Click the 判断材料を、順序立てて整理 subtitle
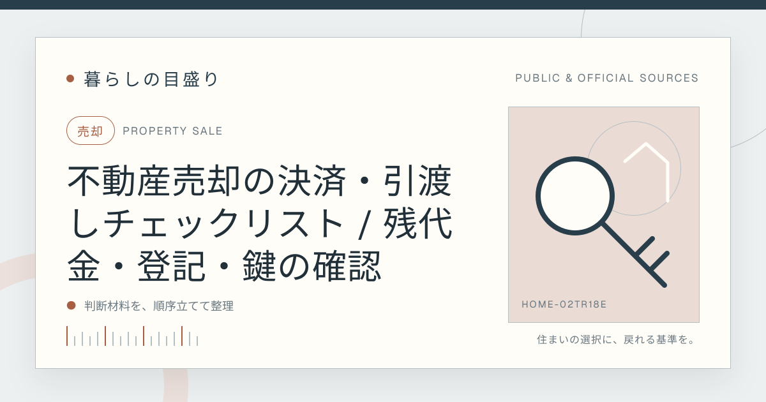The width and height of the screenshot is (766, 402). point(159,306)
